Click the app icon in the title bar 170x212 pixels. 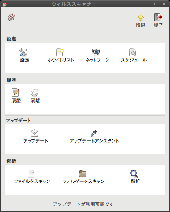coord(5,4)
